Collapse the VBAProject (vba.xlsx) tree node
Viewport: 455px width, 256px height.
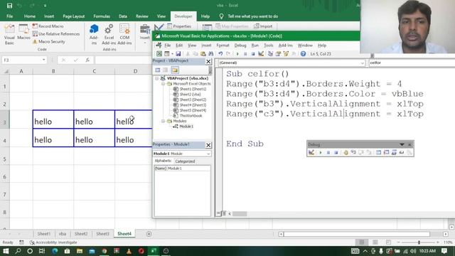[x=157, y=78]
